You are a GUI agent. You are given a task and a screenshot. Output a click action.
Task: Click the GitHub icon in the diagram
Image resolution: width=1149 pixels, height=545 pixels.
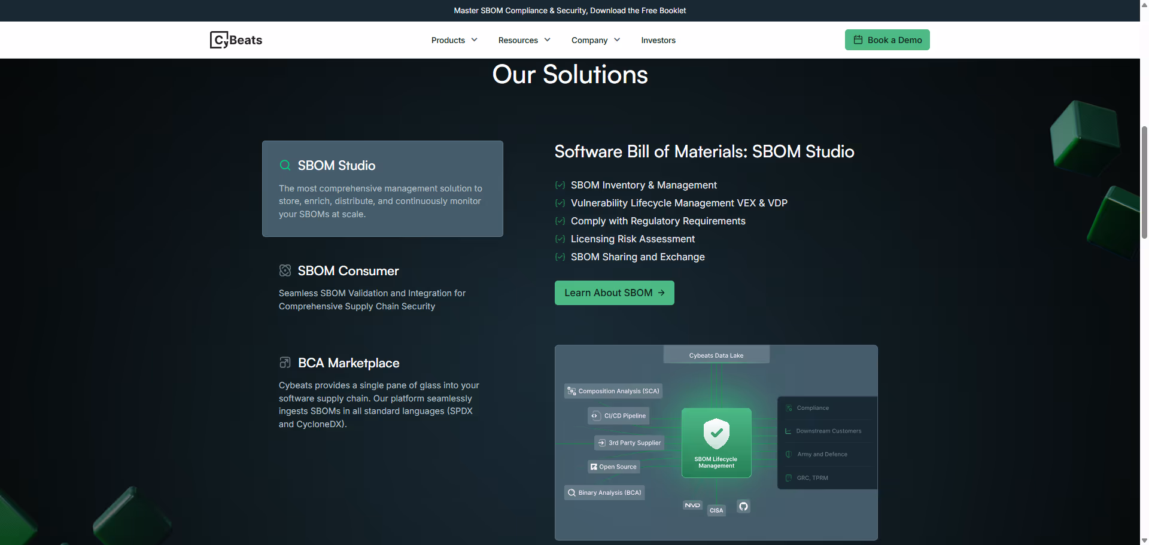743,506
